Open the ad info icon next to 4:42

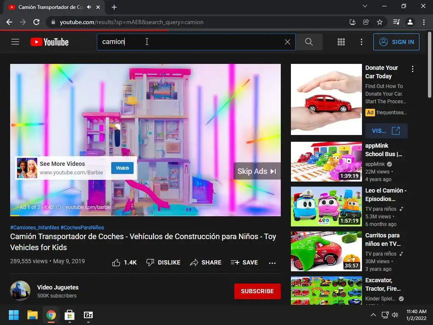pyautogui.click(x=58, y=207)
